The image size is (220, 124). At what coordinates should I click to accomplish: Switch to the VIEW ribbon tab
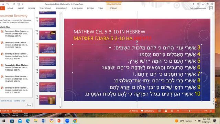point(100,8)
